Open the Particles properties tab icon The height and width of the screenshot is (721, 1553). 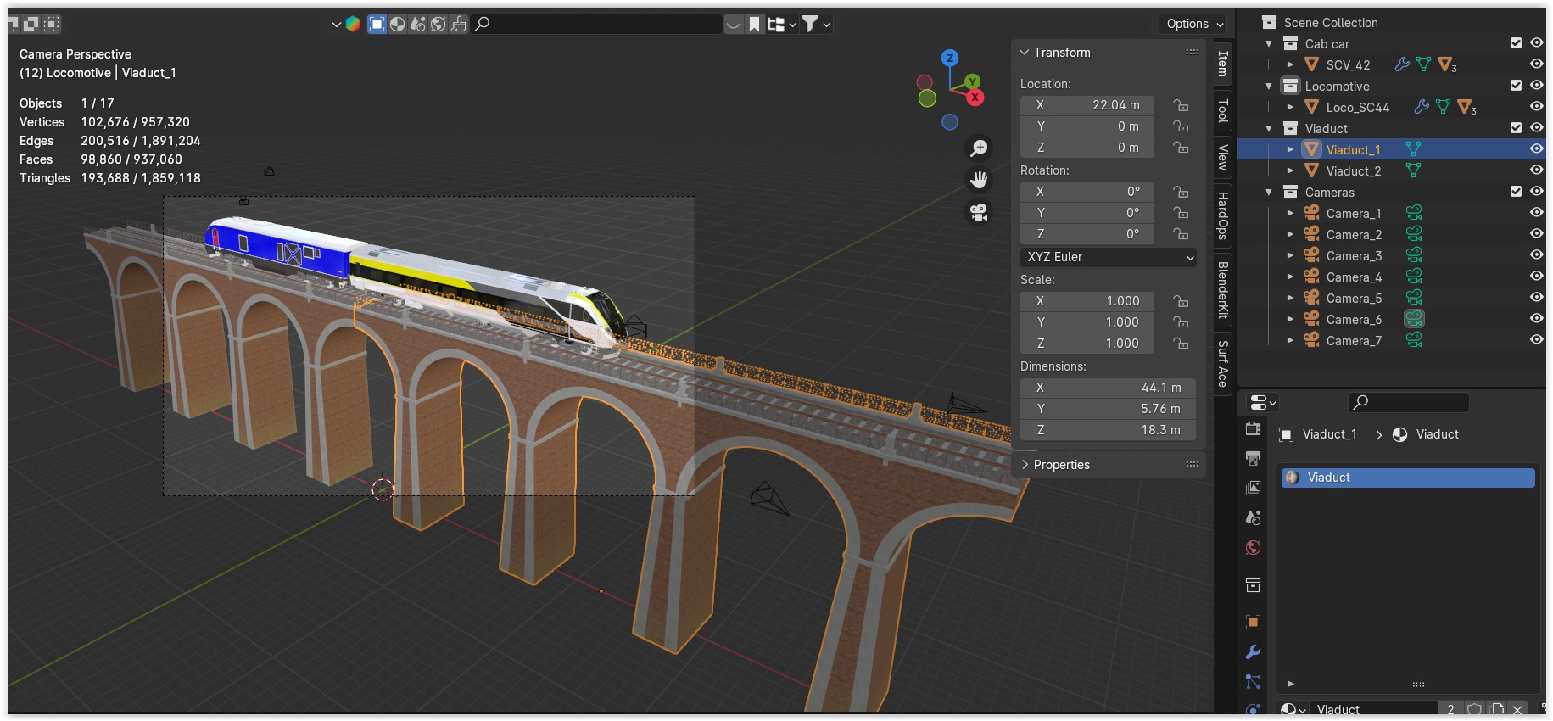click(1253, 681)
